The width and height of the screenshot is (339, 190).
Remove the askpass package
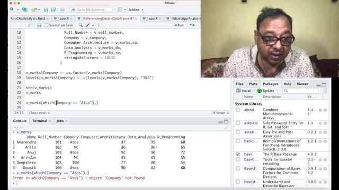[x=325, y=123]
